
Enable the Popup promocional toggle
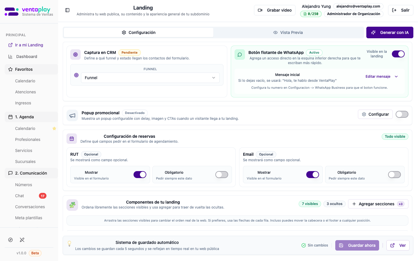402,114
